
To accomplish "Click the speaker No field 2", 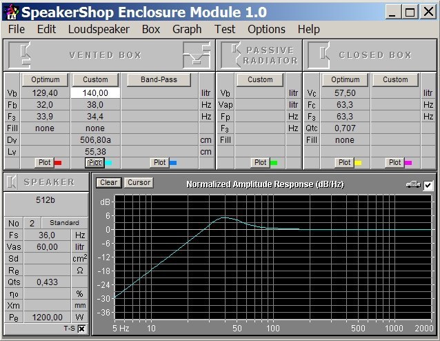I will click(32, 224).
